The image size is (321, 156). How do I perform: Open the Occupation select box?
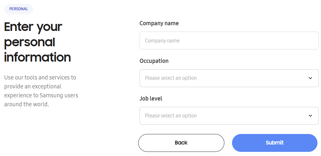point(229,78)
